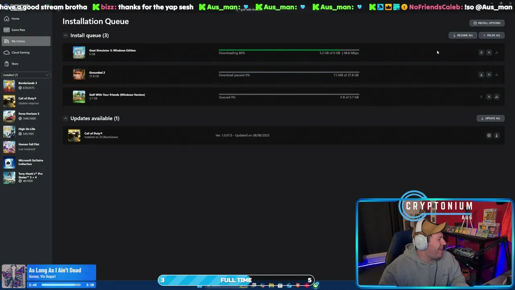Click the Pause All button

[x=492, y=35]
